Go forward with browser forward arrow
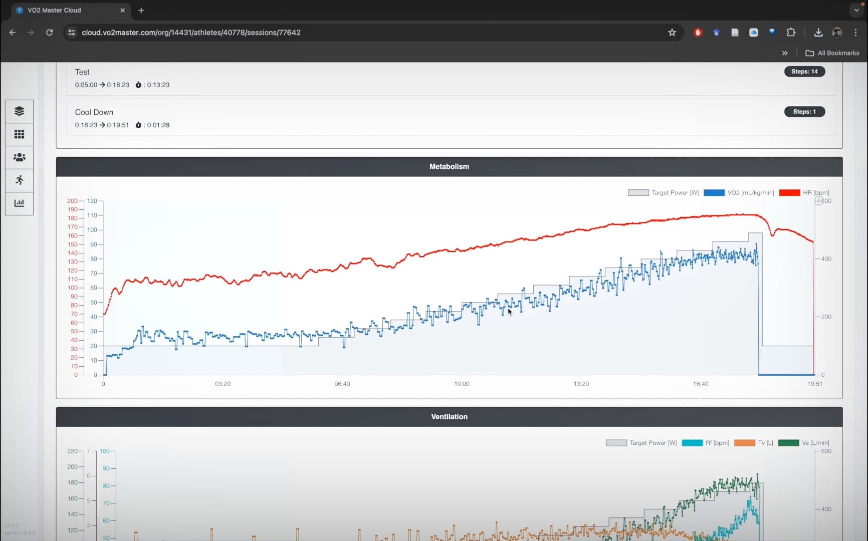This screenshot has width=868, height=541. pyautogui.click(x=31, y=33)
